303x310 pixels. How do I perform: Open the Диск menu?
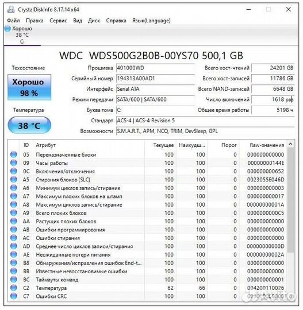point(94,21)
